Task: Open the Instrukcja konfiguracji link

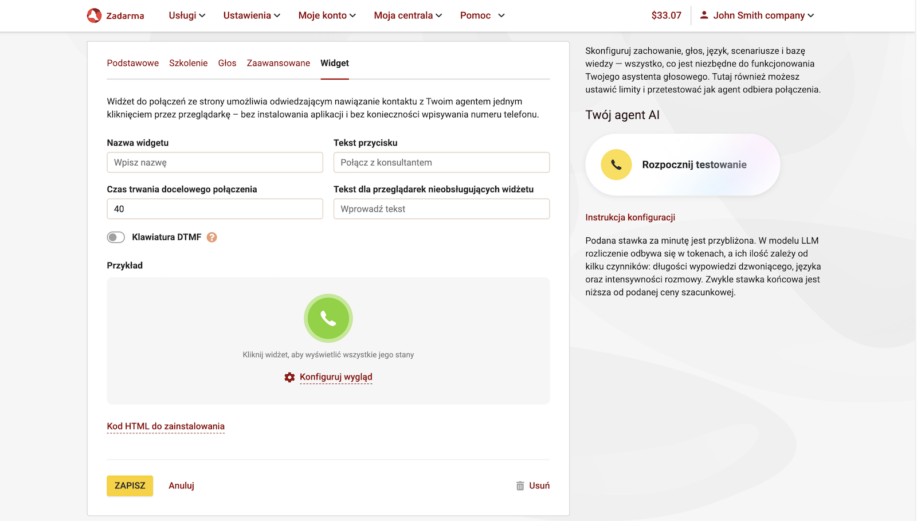Action: [630, 217]
